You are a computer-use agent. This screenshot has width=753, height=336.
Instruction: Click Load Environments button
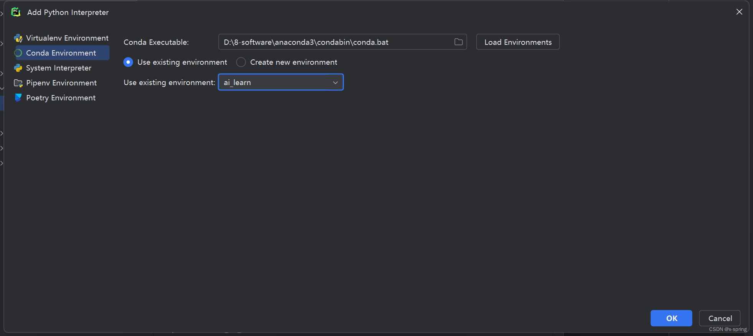tap(518, 42)
